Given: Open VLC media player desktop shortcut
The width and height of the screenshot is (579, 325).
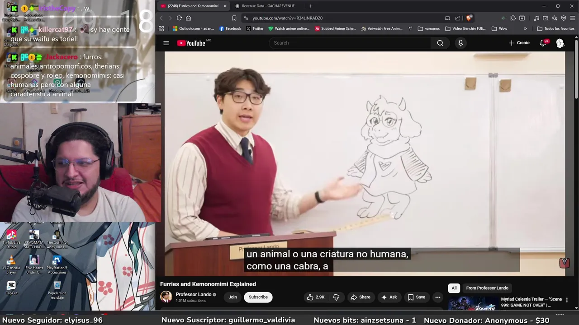Looking at the screenshot, I should 11,265.
